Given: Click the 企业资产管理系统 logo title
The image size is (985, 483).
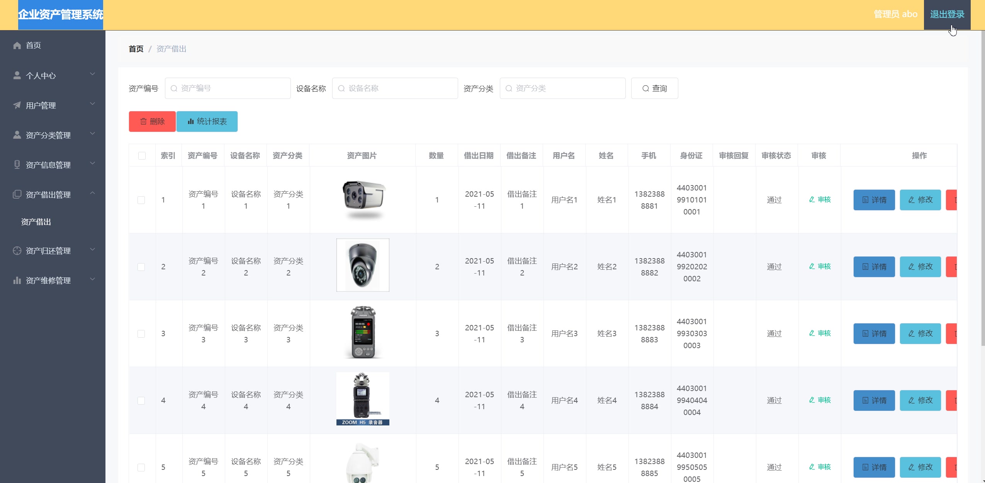Looking at the screenshot, I should [61, 15].
